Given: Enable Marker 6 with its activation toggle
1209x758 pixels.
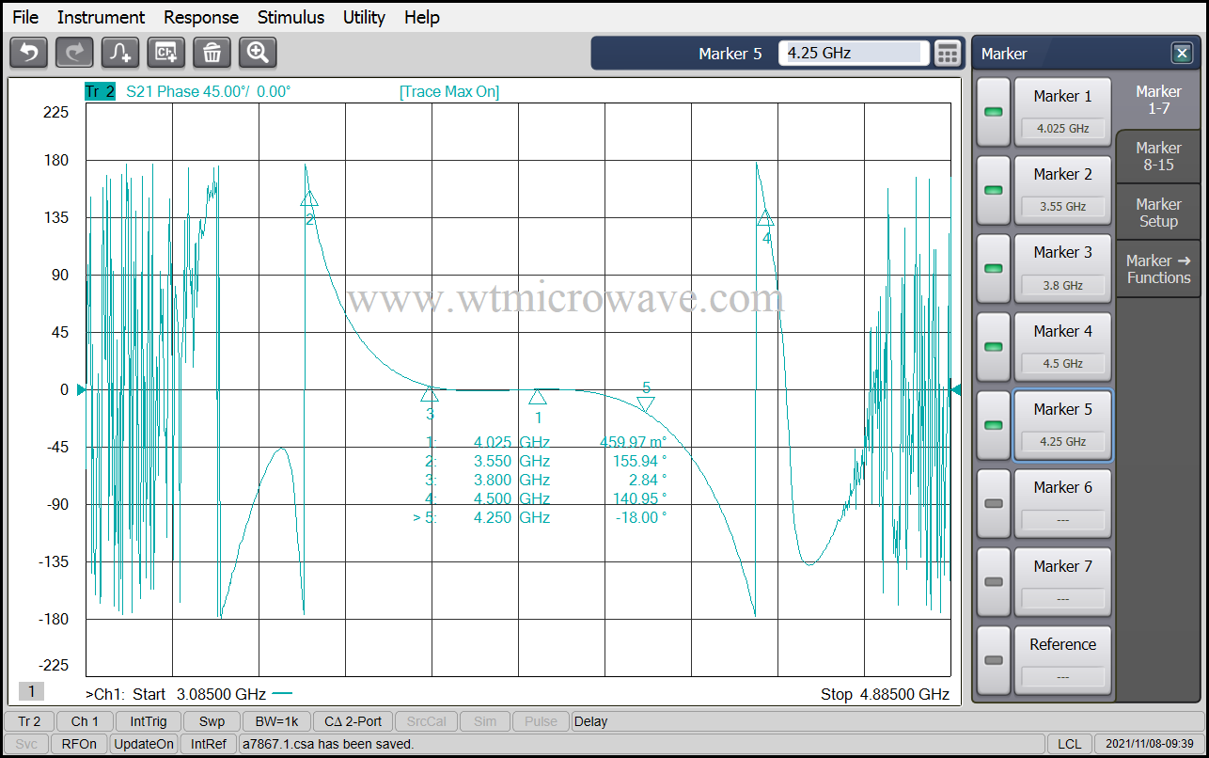Looking at the screenshot, I should pos(993,503).
